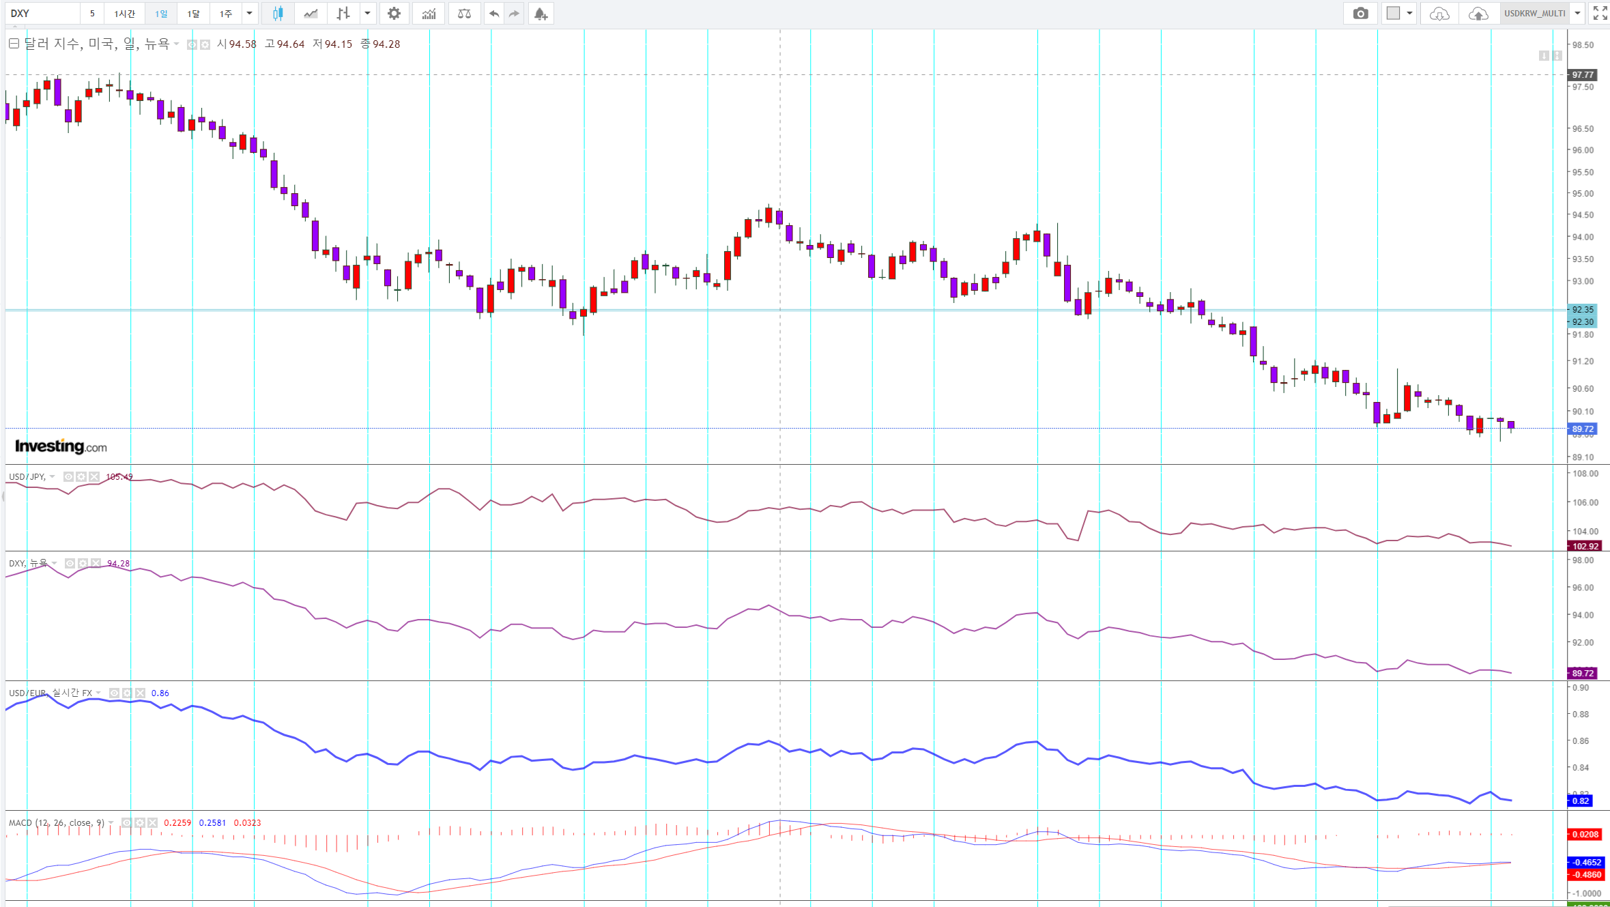
Task: Take a chart snapshot with camera icon
Action: click(1360, 14)
